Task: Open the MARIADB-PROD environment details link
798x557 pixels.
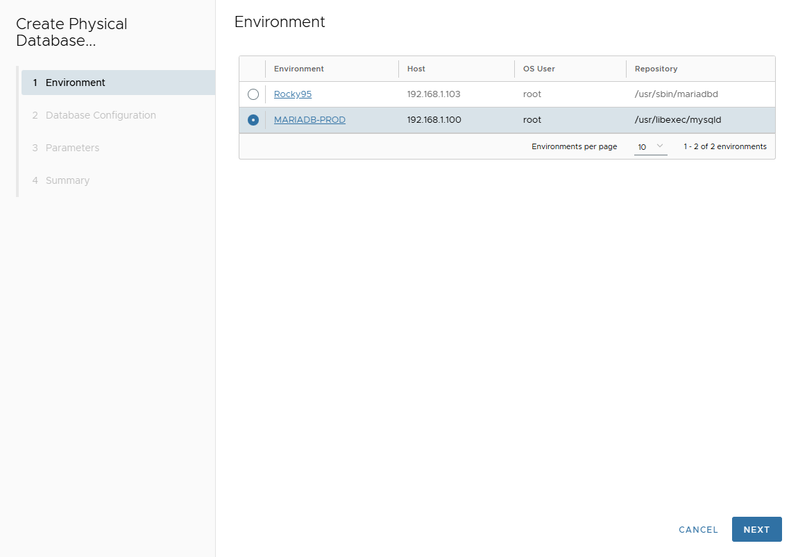Action: pos(309,119)
